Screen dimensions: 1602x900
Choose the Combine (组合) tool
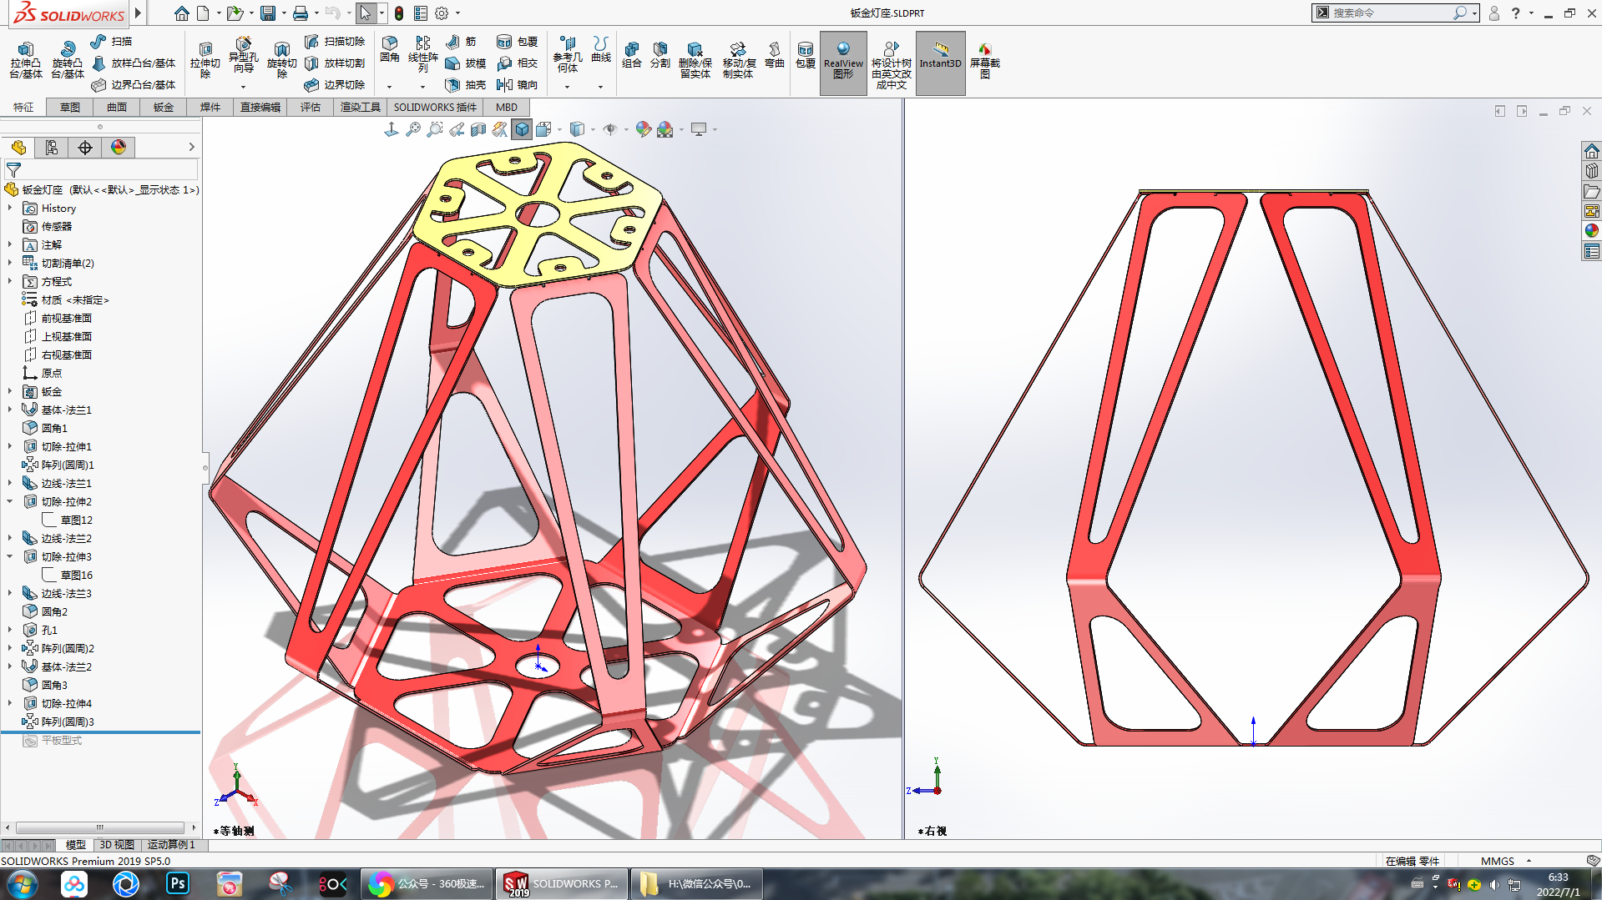point(632,55)
